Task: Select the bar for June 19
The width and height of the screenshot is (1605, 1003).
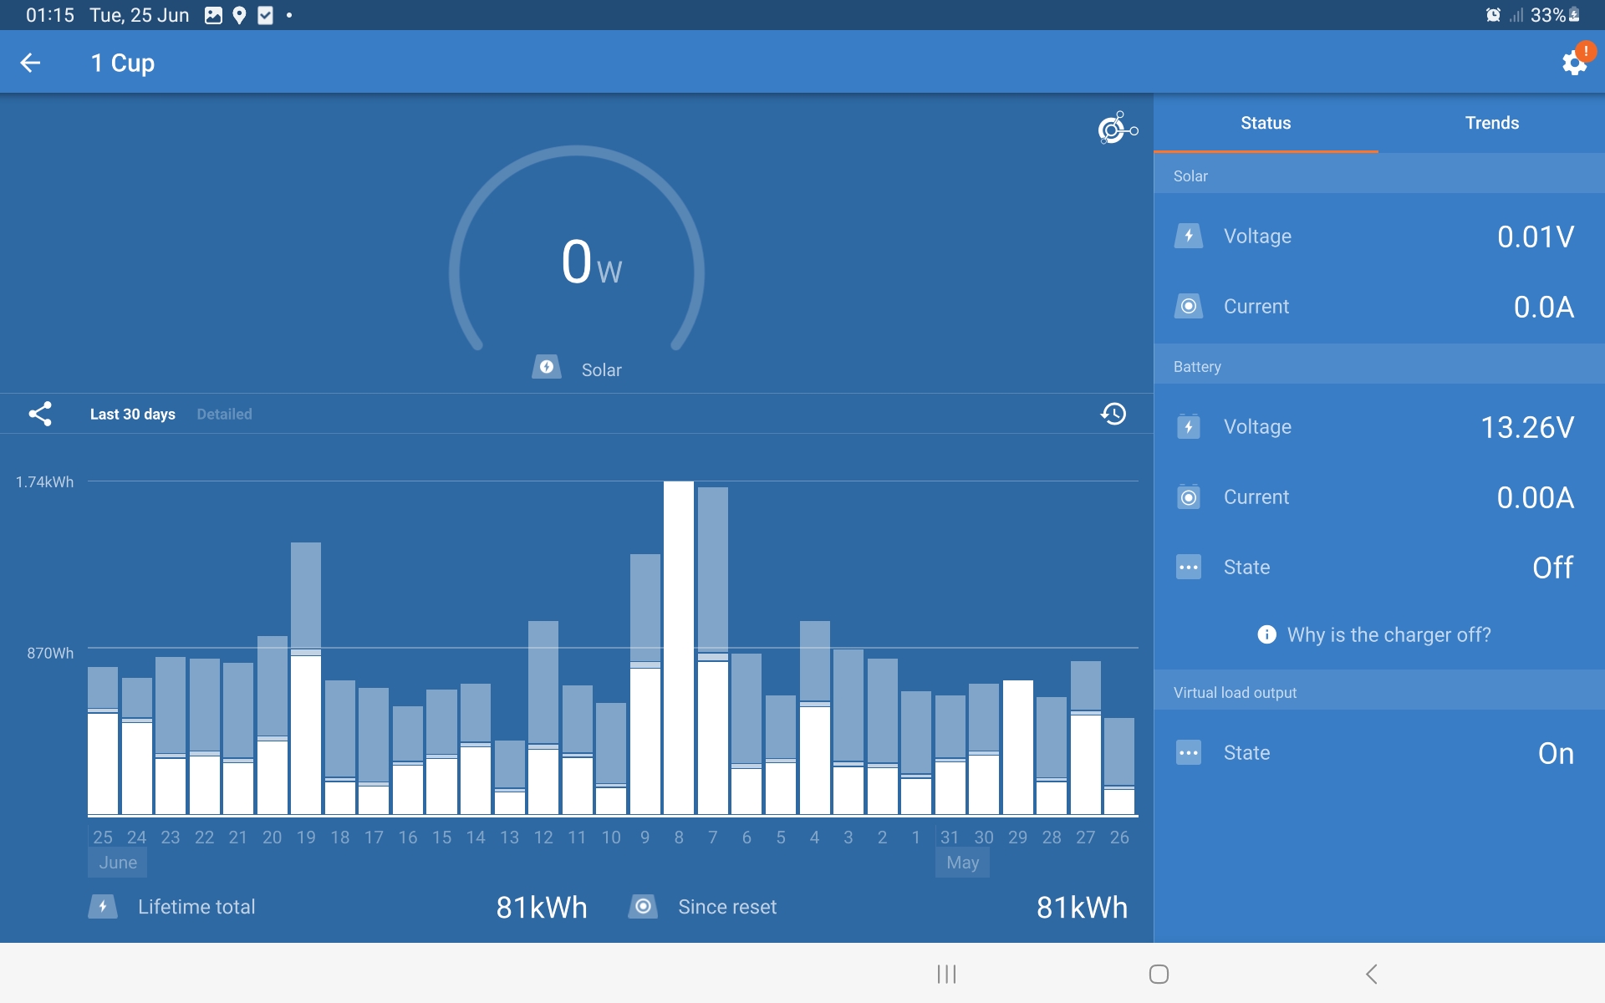Action: click(x=306, y=679)
